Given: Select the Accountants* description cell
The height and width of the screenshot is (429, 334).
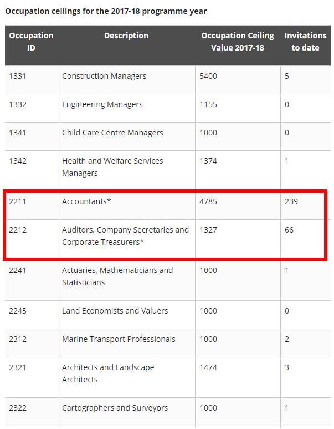Looking at the screenshot, I should pyautogui.click(x=86, y=201).
